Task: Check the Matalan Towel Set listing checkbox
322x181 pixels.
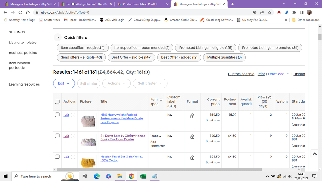Action: click(x=57, y=157)
